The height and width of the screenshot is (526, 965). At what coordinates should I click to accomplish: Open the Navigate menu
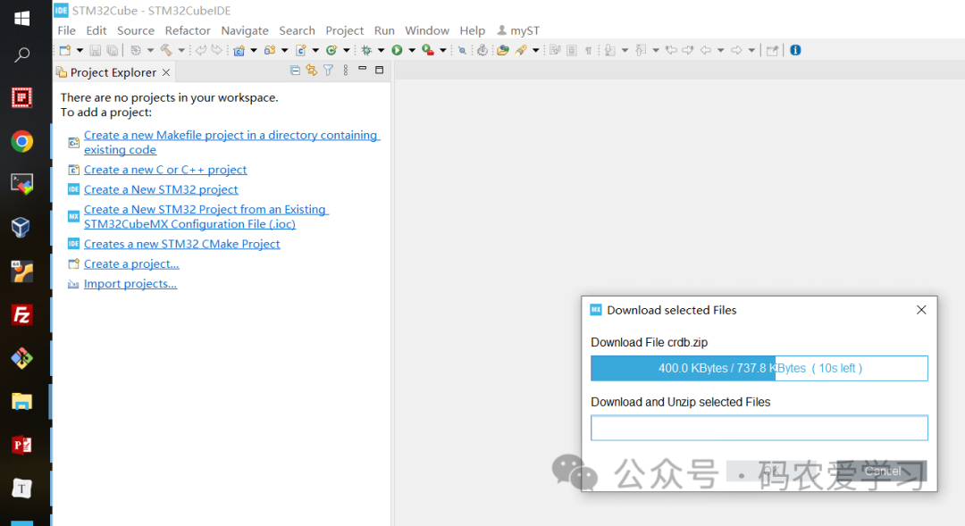[244, 30]
